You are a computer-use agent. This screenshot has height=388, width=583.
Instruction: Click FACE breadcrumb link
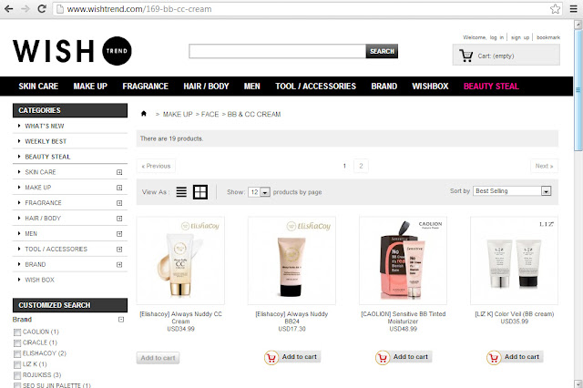pos(210,114)
